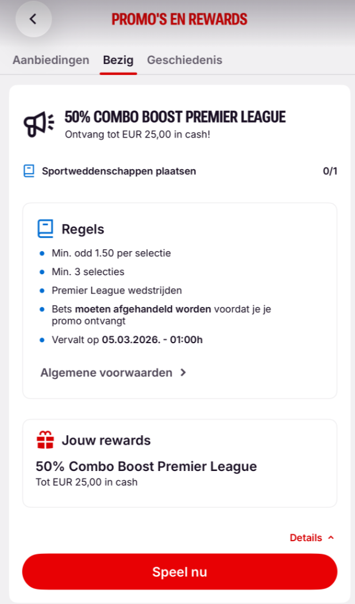Click the reward name in Jouw rewards card

coord(146,466)
